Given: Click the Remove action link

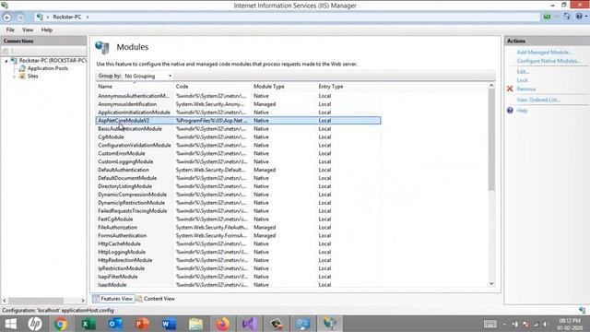Looking at the screenshot, I should tap(526, 89).
